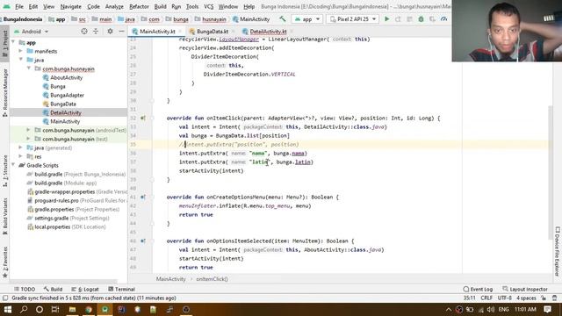Click the override gutter icon beside onItemClick
Viewport: 562px width, 316px height.
143,118
